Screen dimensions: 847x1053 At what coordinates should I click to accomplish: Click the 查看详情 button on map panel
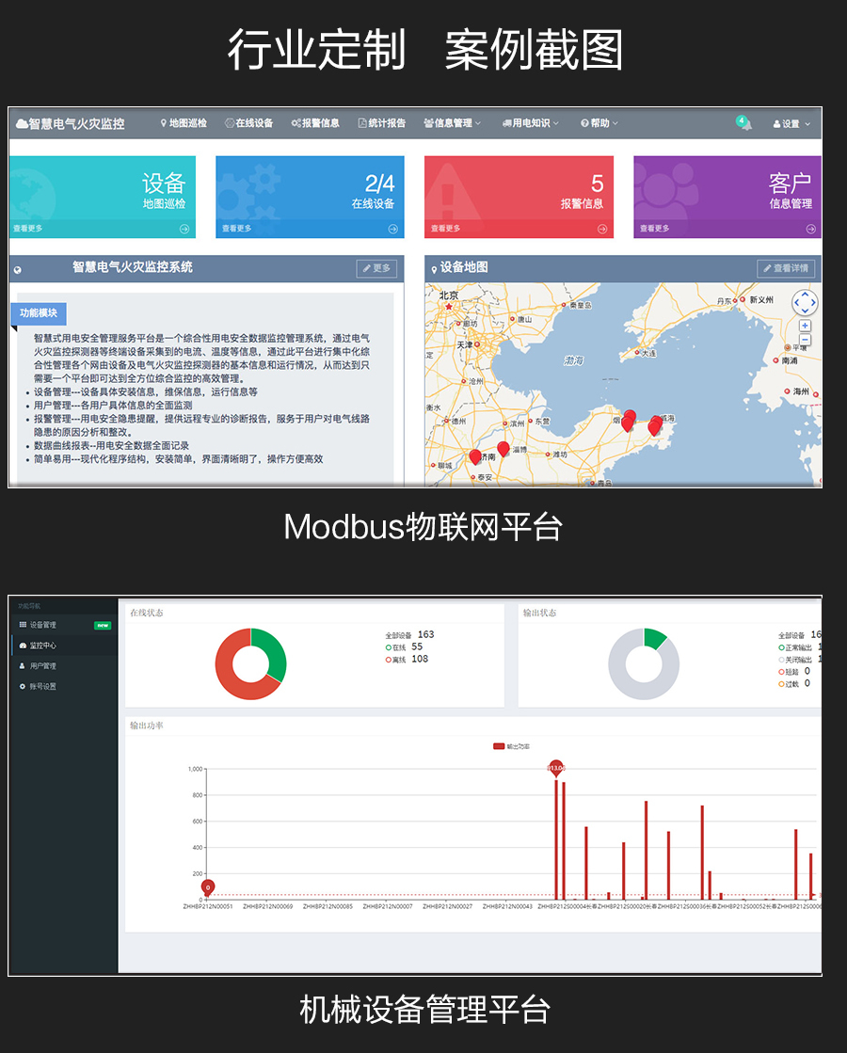click(786, 268)
